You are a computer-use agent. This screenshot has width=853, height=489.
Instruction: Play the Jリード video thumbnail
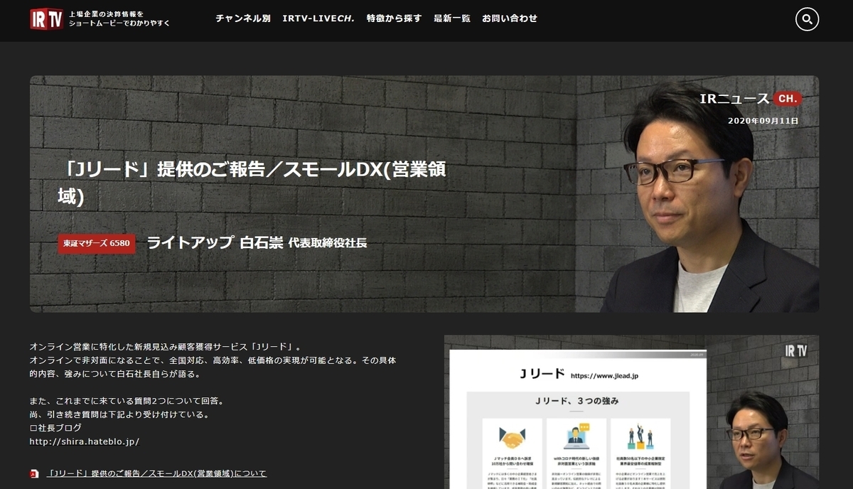(631, 412)
